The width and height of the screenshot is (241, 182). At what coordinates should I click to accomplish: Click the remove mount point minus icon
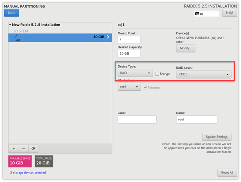coord(24,149)
